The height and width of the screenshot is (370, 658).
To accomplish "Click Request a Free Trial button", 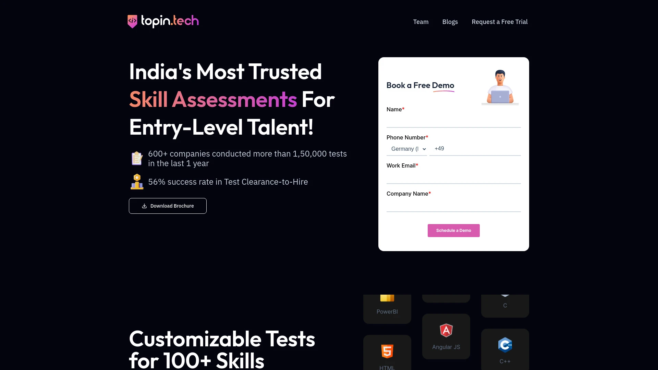I will [499, 22].
